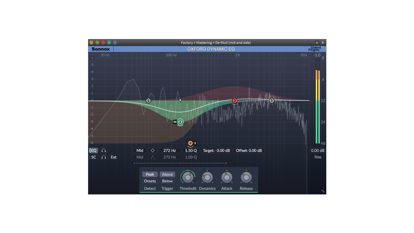Image resolution: width=414 pixels, height=233 pixels.
Task: Select EQ band node 1
Action: 148,101
